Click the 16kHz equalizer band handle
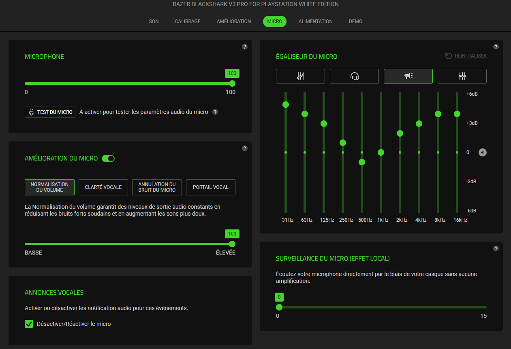 [x=457, y=114]
